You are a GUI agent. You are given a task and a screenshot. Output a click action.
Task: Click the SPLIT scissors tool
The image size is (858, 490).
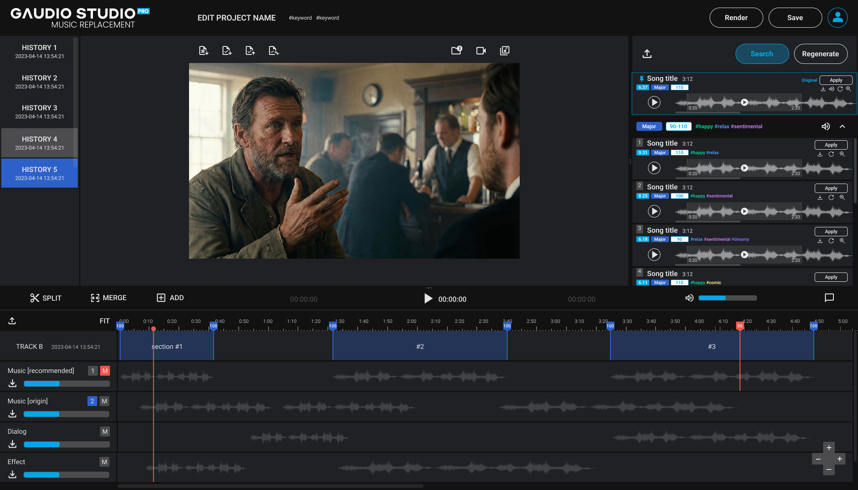(x=35, y=298)
